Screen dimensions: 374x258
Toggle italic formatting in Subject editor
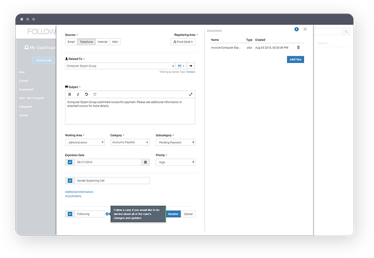pos(78,95)
